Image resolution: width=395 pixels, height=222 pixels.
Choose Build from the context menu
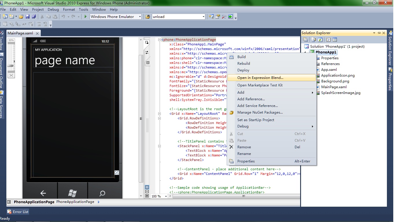(272, 57)
